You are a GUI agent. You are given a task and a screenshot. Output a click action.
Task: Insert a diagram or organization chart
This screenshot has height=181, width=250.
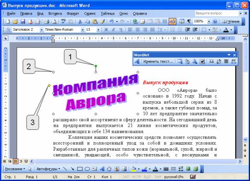click(x=109, y=169)
